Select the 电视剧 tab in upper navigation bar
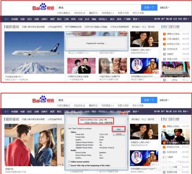Screen dimensions: 192x174 click(14, 19)
